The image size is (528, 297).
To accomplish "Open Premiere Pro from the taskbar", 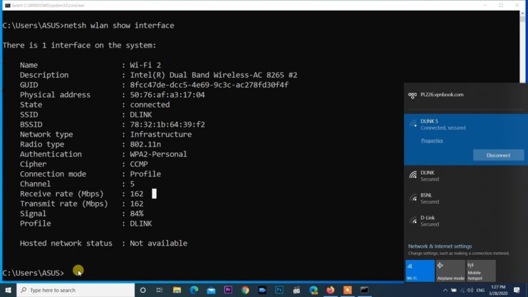I will [x=228, y=291].
